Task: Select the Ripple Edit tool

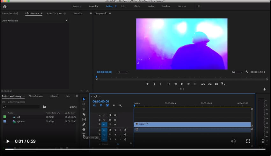Action: [84, 109]
